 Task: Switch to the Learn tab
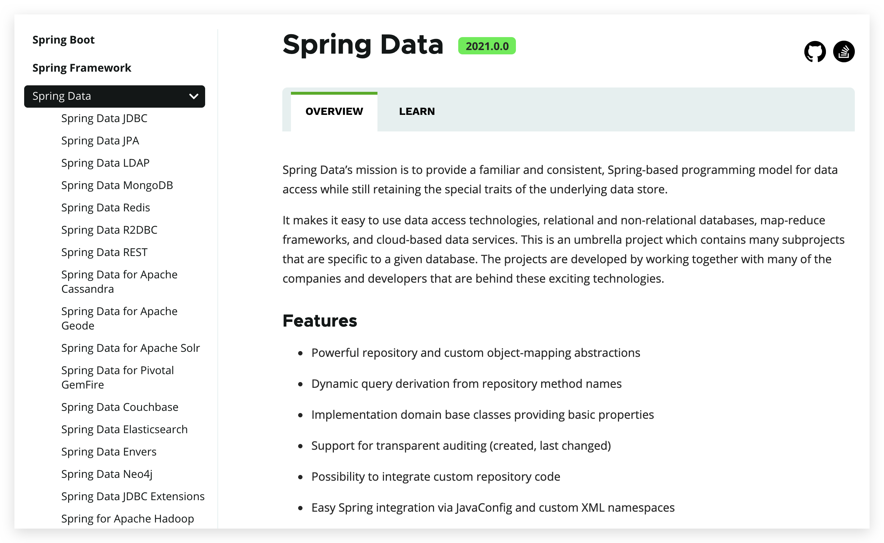tap(417, 112)
